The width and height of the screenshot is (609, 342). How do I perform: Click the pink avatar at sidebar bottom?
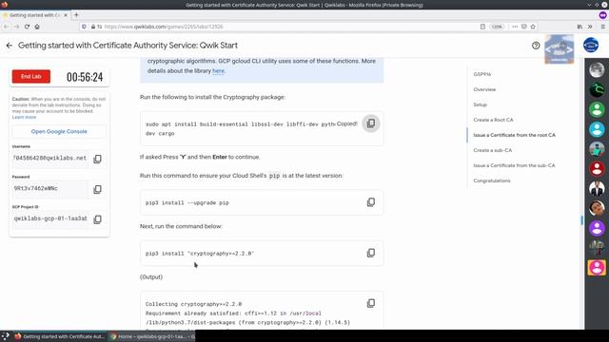(597, 268)
